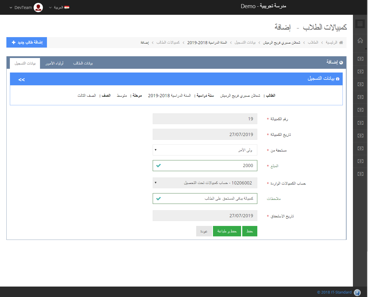The width and height of the screenshot is (368, 297).
Task: Click the last money icon in sidebar
Action: [x=360, y=174]
